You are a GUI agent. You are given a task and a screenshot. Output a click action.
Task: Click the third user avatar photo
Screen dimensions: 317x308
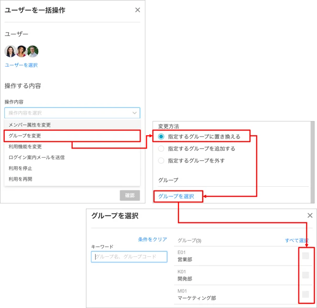coord(33,51)
